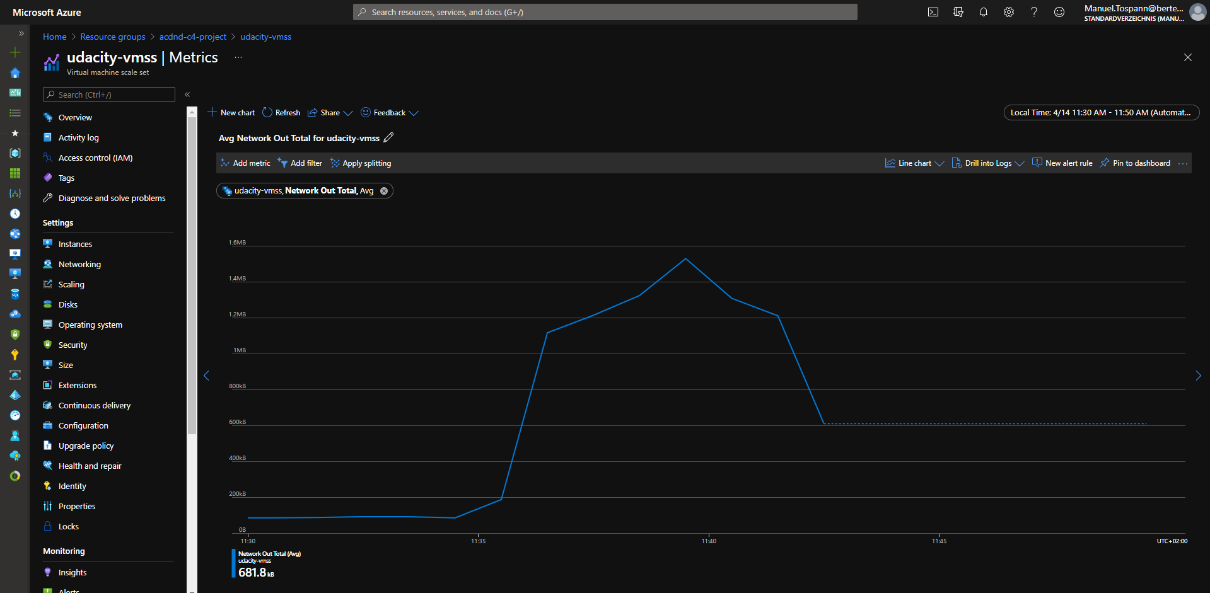Click Resource groups breadcrumb link
The image size is (1210, 593).
[113, 37]
